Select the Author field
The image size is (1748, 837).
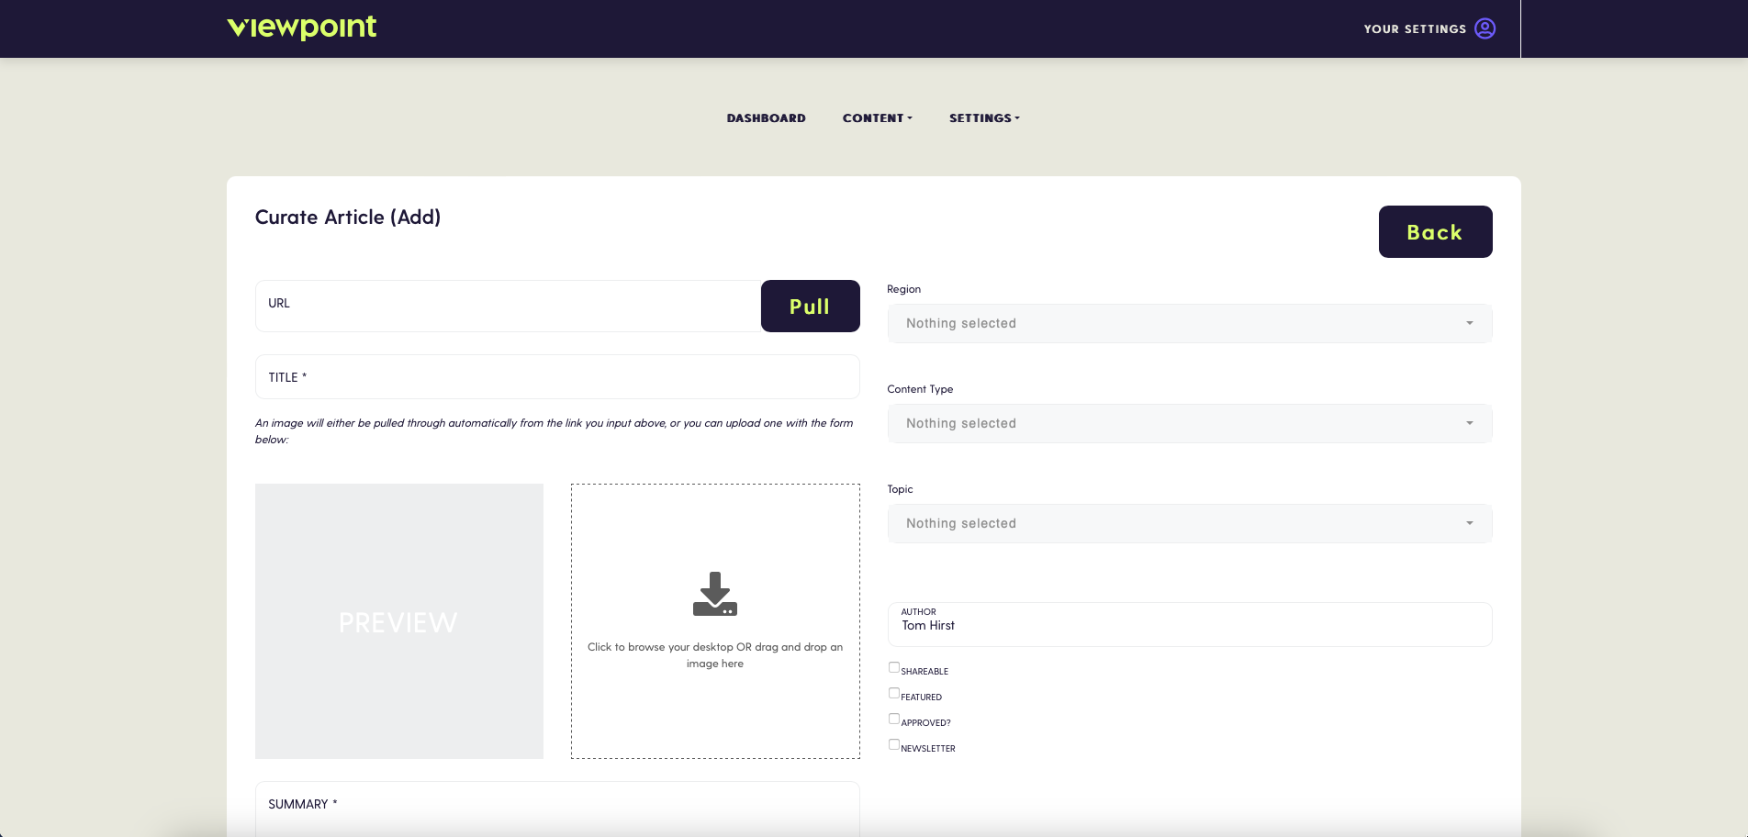pos(1190,624)
